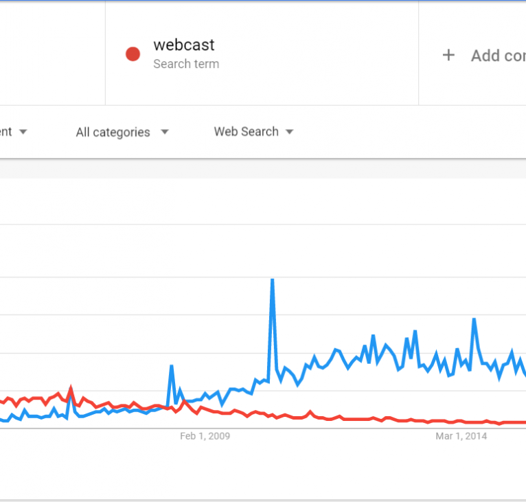Click the plus icon to add comparison
This screenshot has width=526, height=502.
pyautogui.click(x=448, y=56)
